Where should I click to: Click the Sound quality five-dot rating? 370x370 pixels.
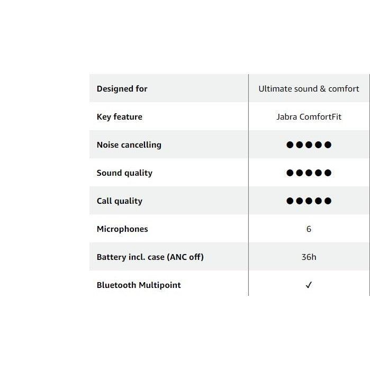coord(309,173)
